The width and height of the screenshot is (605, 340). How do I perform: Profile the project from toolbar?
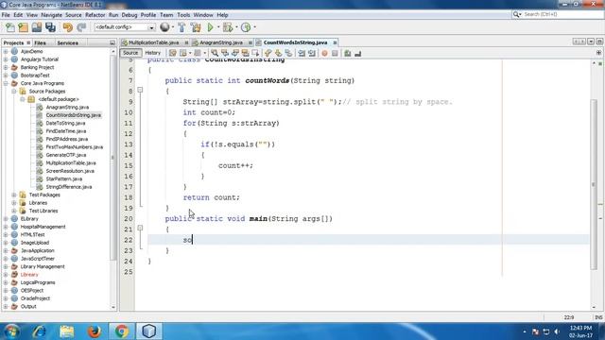(246, 27)
